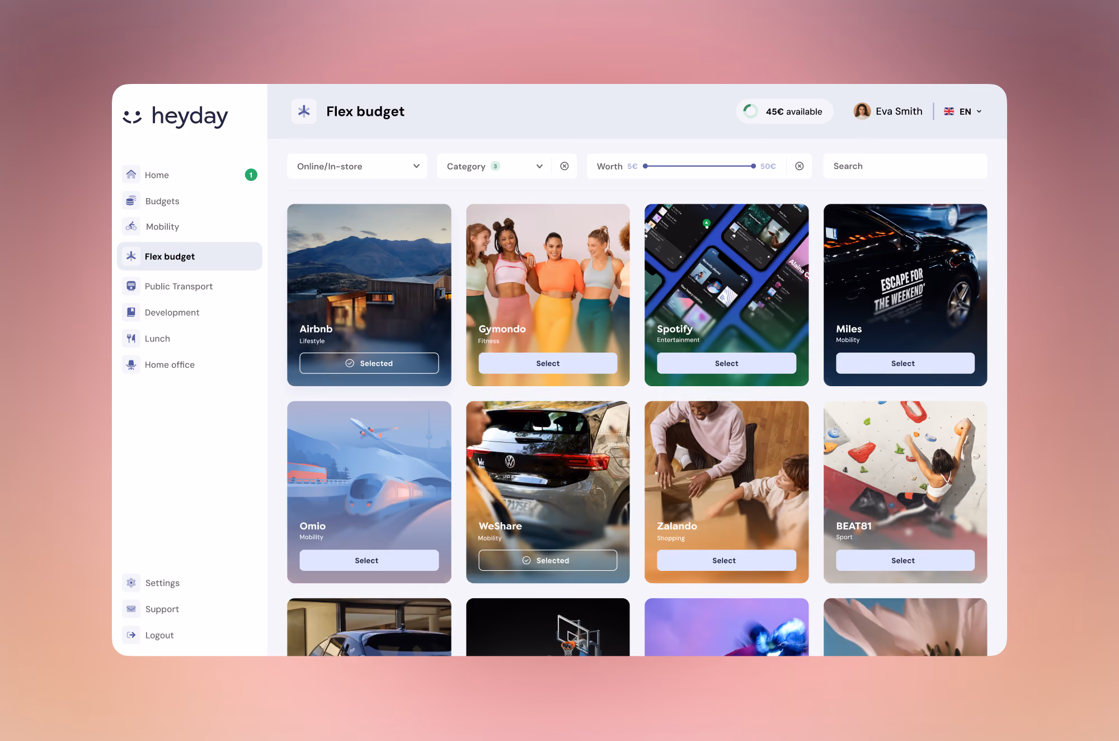Click the Logout arrow icon

pos(131,635)
